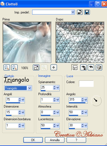Click the light angle dial control
Viewport: 107px width, 146px height.
click(x=96, y=101)
